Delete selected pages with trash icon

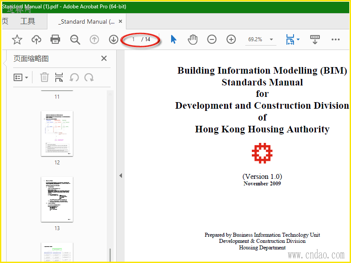(x=44, y=78)
